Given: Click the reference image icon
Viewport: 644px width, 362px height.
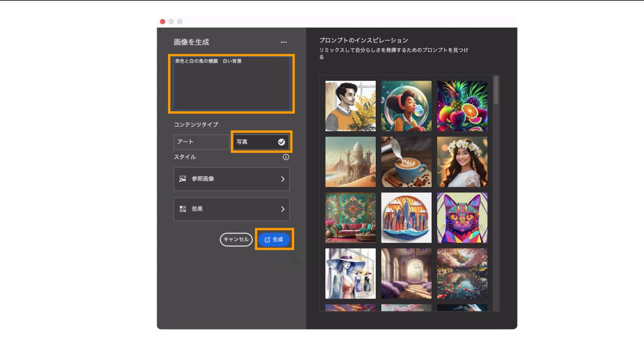Looking at the screenshot, I should coord(182,179).
